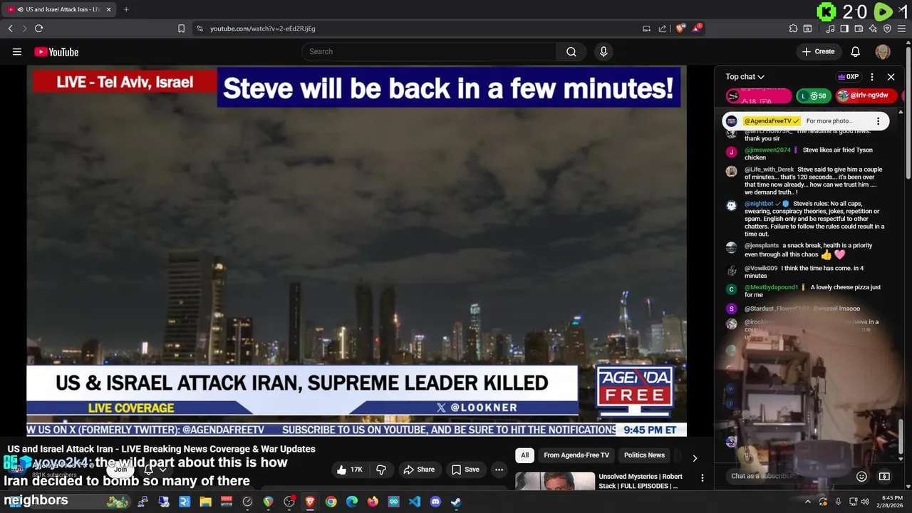Open the pink super chat chip

[x=758, y=95]
